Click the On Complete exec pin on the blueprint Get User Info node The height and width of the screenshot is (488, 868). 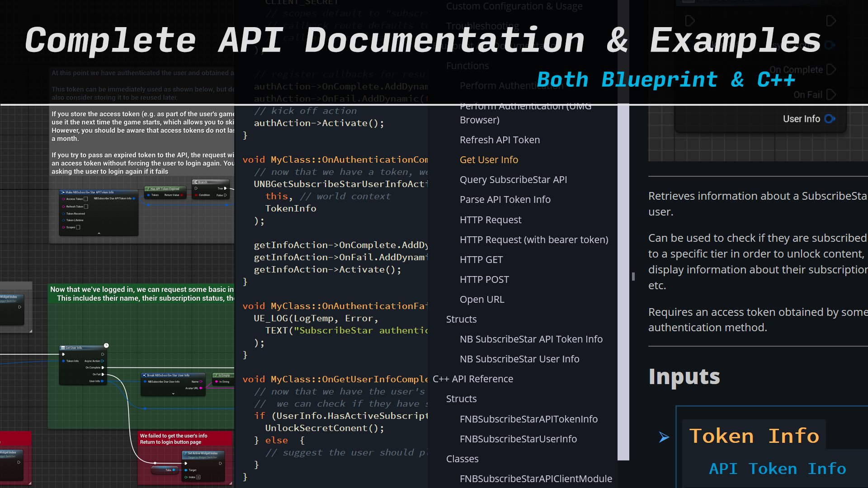tap(103, 368)
